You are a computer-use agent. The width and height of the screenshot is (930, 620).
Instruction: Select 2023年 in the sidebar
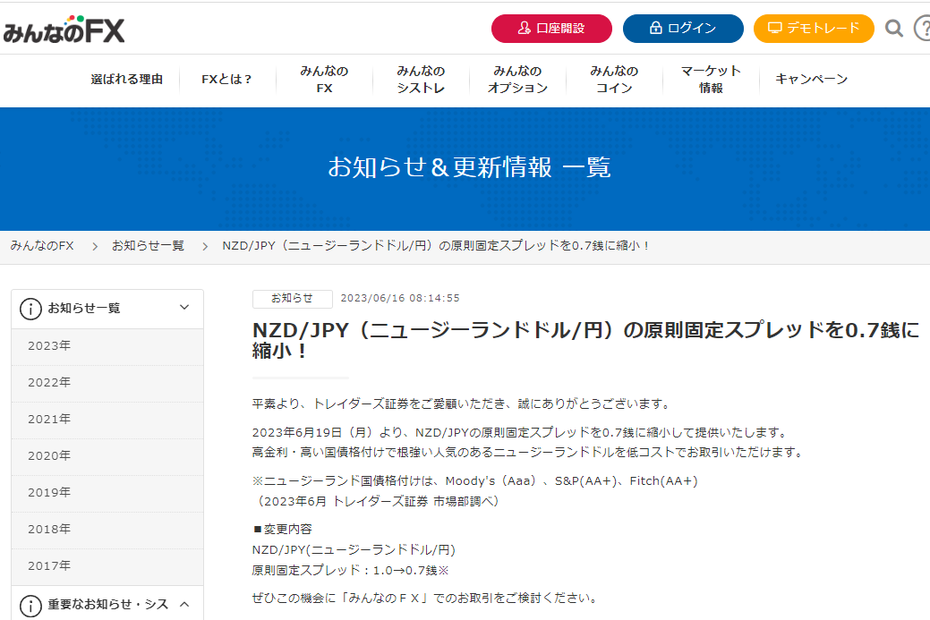pyautogui.click(x=107, y=346)
